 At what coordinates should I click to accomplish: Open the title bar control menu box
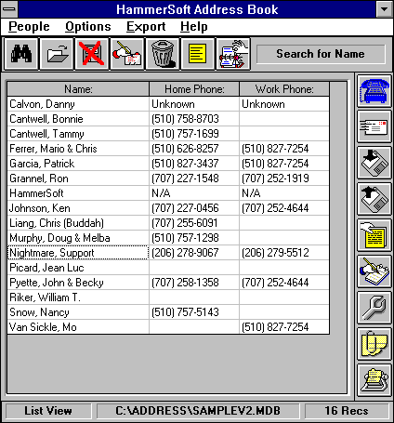(x=9, y=9)
